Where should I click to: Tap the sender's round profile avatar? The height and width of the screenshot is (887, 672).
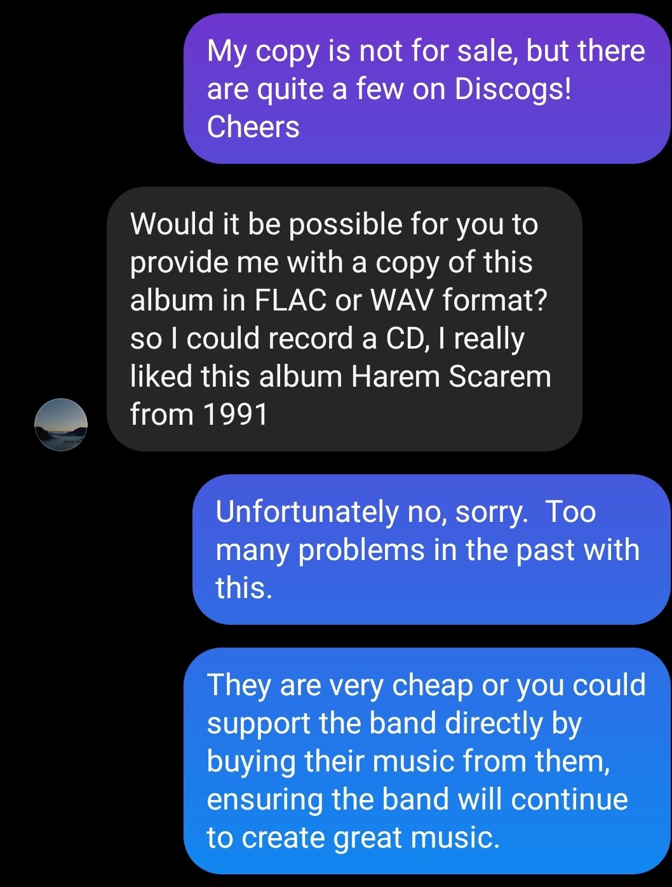pos(61,424)
